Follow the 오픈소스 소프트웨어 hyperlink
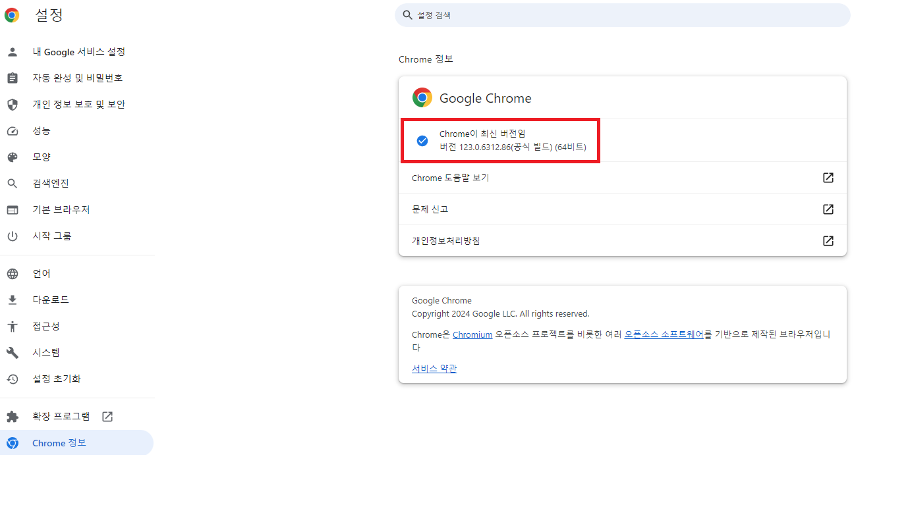Image resolution: width=910 pixels, height=526 pixels. click(664, 334)
